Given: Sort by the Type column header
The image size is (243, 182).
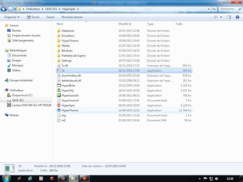Looking at the screenshot, I should (160, 24).
